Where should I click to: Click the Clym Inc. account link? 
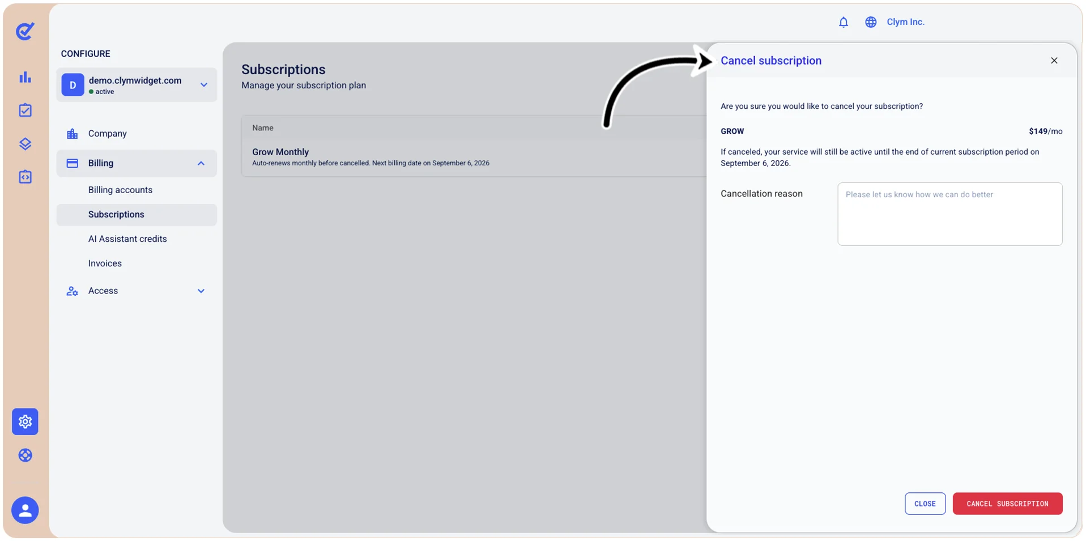pos(905,22)
